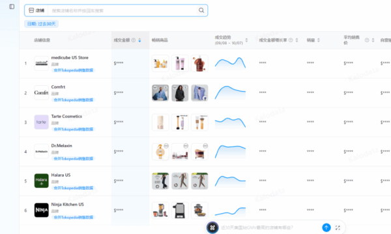Click Comfrt Tokopedia merge data tag

73,99
